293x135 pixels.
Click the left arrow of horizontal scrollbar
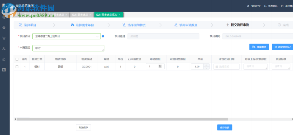[x=15, y=119]
